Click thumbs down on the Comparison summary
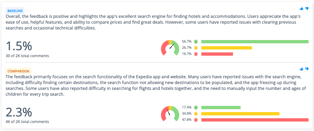314x131 pixels. (x=307, y=69)
